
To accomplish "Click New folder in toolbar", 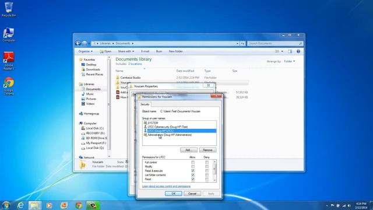I will [x=175, y=51].
